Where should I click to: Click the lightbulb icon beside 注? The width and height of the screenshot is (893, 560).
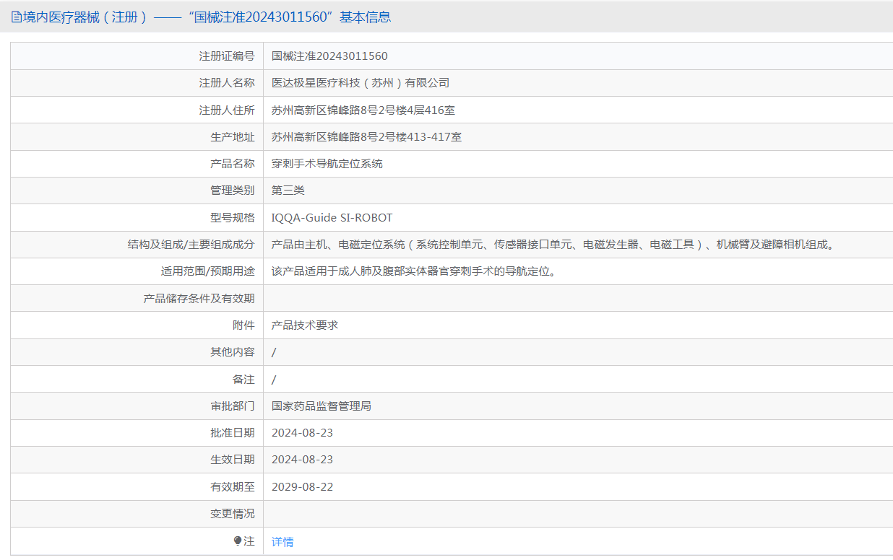pyautogui.click(x=238, y=541)
